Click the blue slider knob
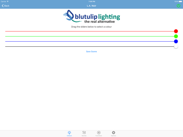The image size is (183, 137). coord(176,41)
